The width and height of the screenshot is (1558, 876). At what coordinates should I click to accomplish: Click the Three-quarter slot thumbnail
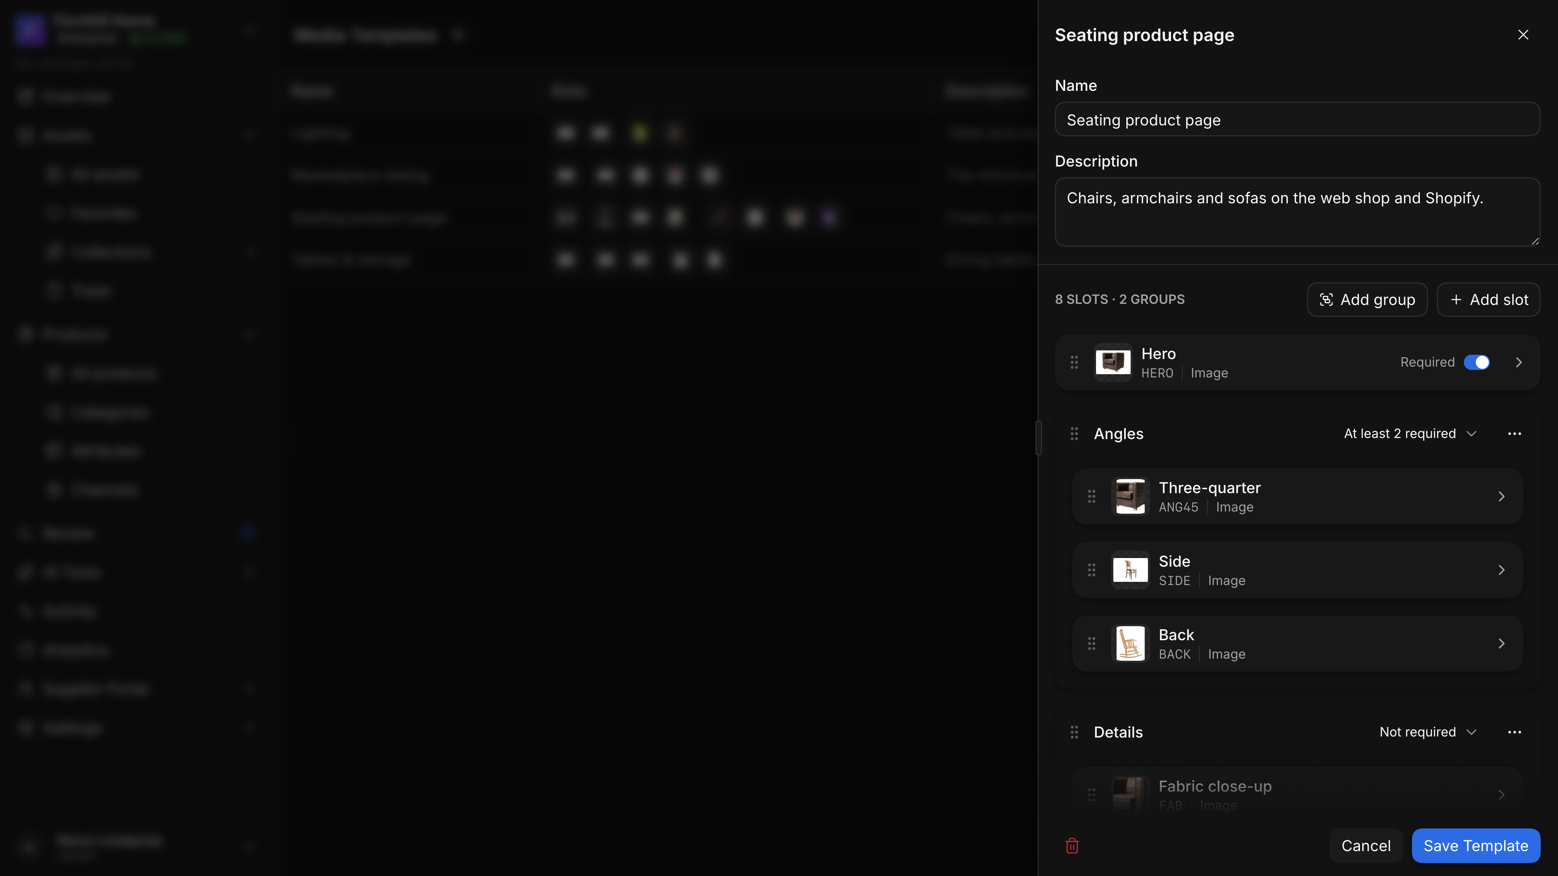(x=1130, y=496)
